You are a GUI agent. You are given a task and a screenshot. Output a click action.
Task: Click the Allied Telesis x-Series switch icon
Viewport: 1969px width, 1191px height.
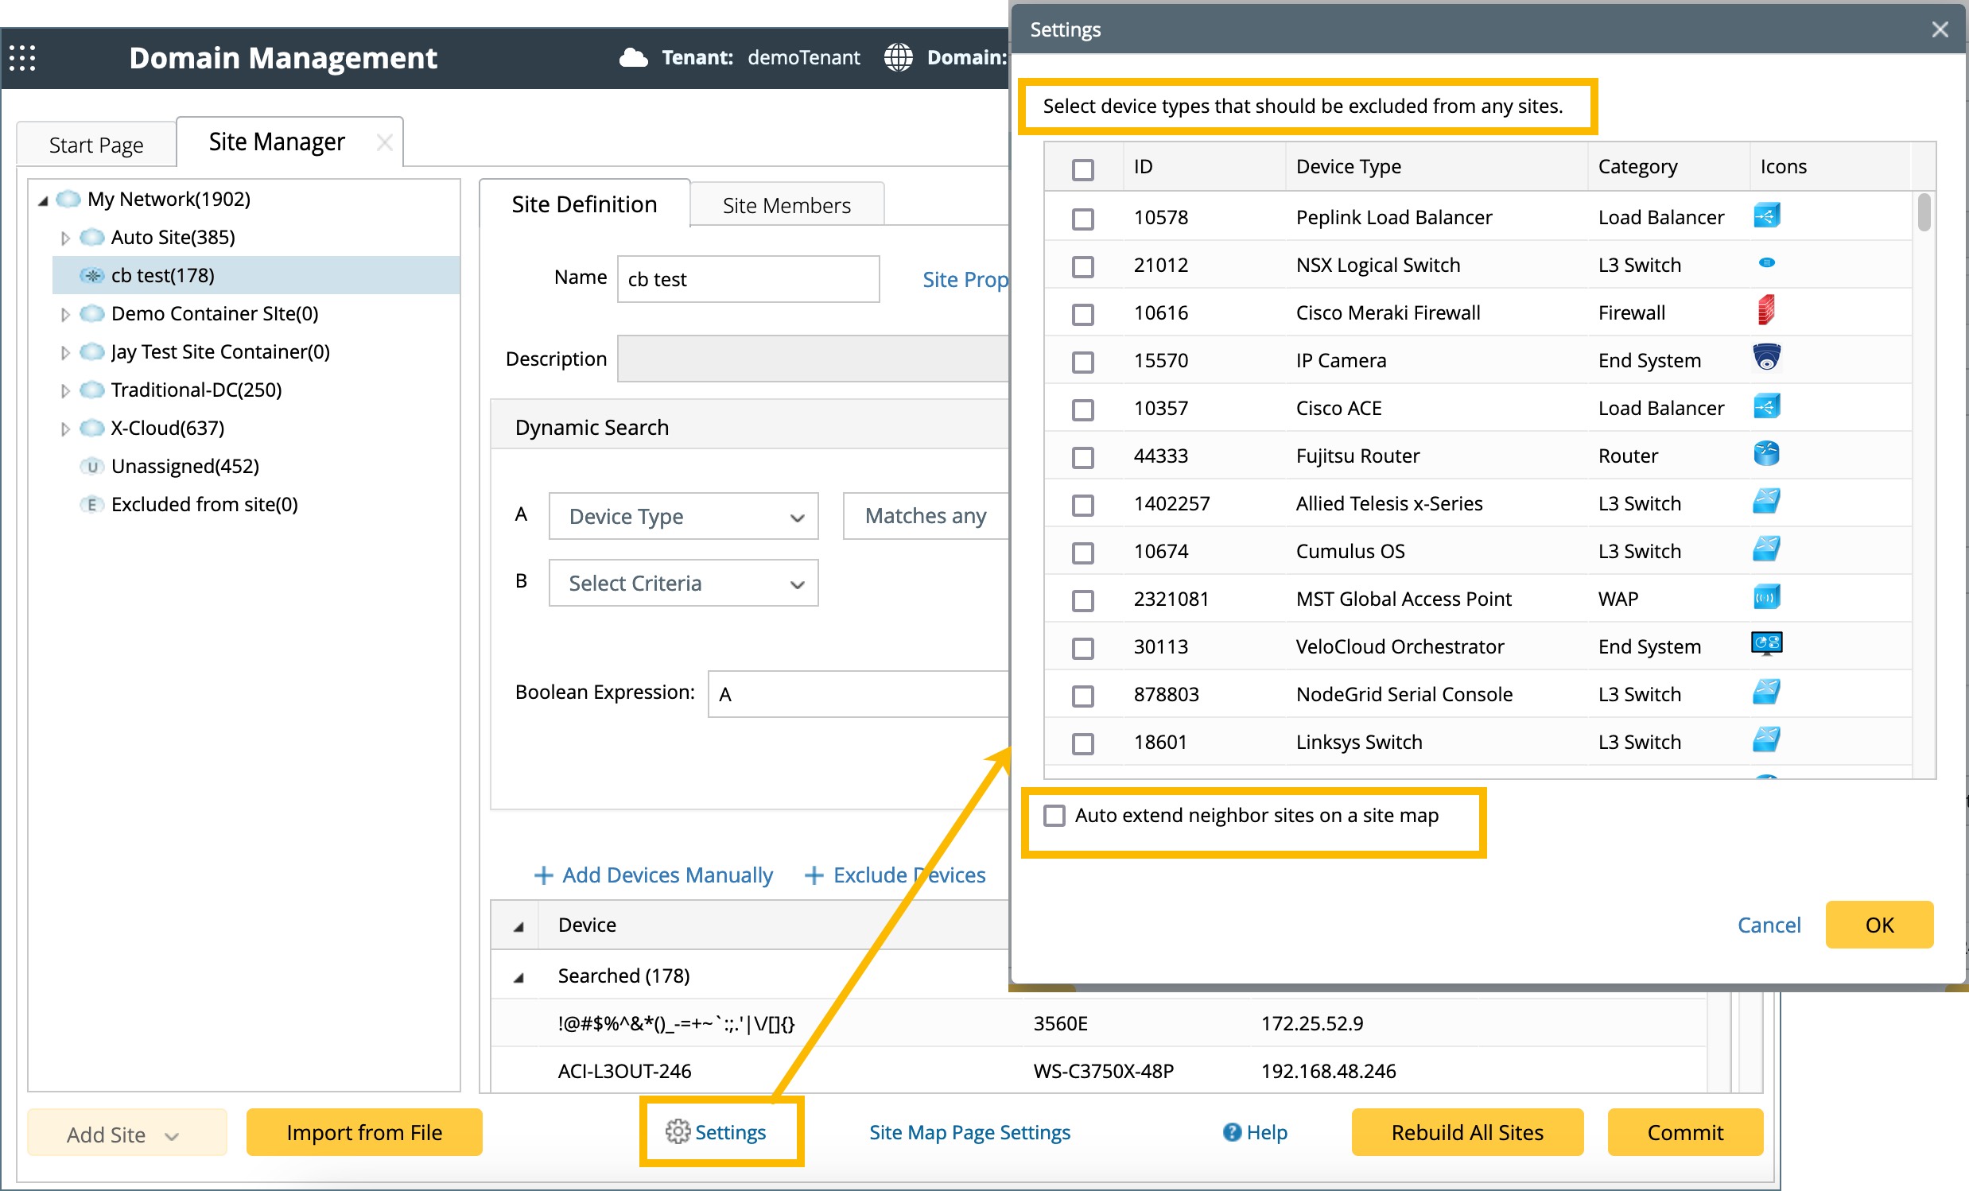point(1766,502)
